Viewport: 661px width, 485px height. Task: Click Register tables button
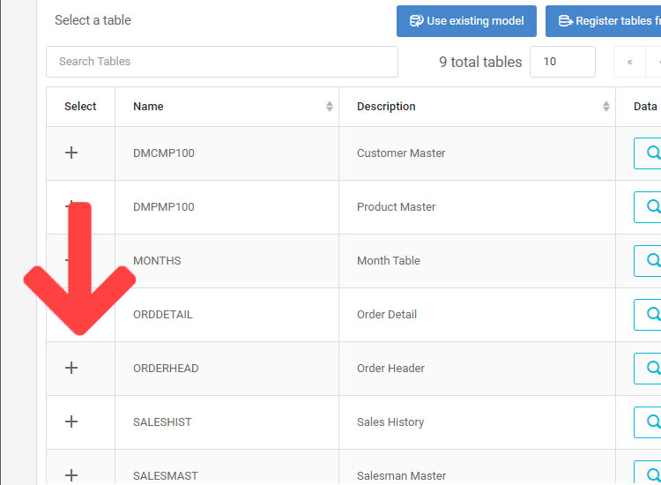click(603, 21)
